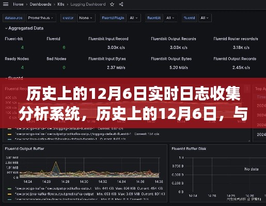Star the Logging Dashboard as favorite

tap(112, 4)
